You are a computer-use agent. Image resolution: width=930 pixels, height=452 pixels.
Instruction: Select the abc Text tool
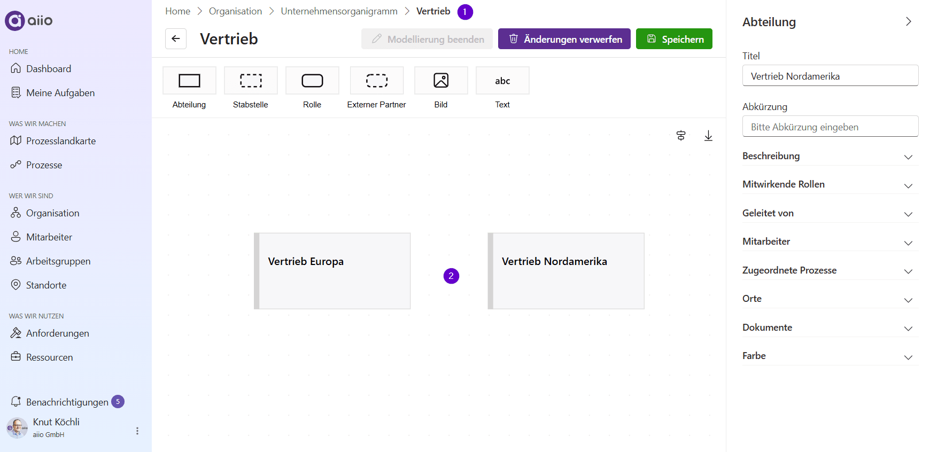tap(502, 81)
